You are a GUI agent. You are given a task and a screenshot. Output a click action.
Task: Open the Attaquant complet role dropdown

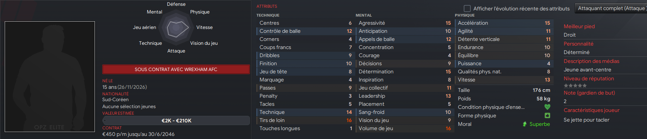coord(610,8)
